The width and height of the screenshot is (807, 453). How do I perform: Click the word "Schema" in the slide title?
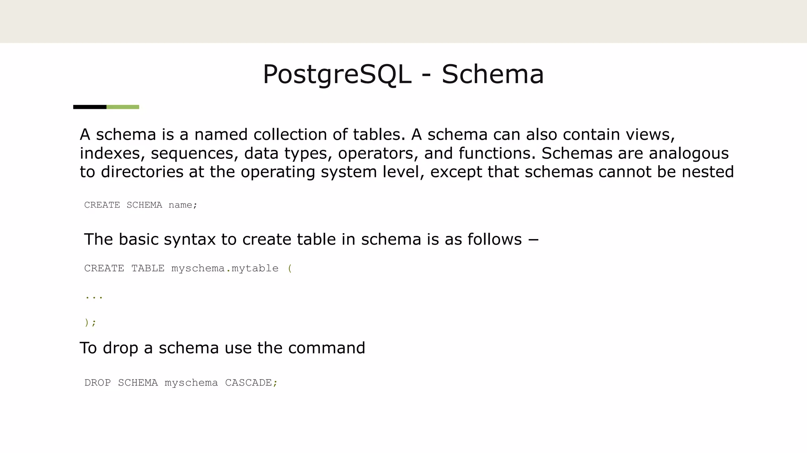coord(493,74)
